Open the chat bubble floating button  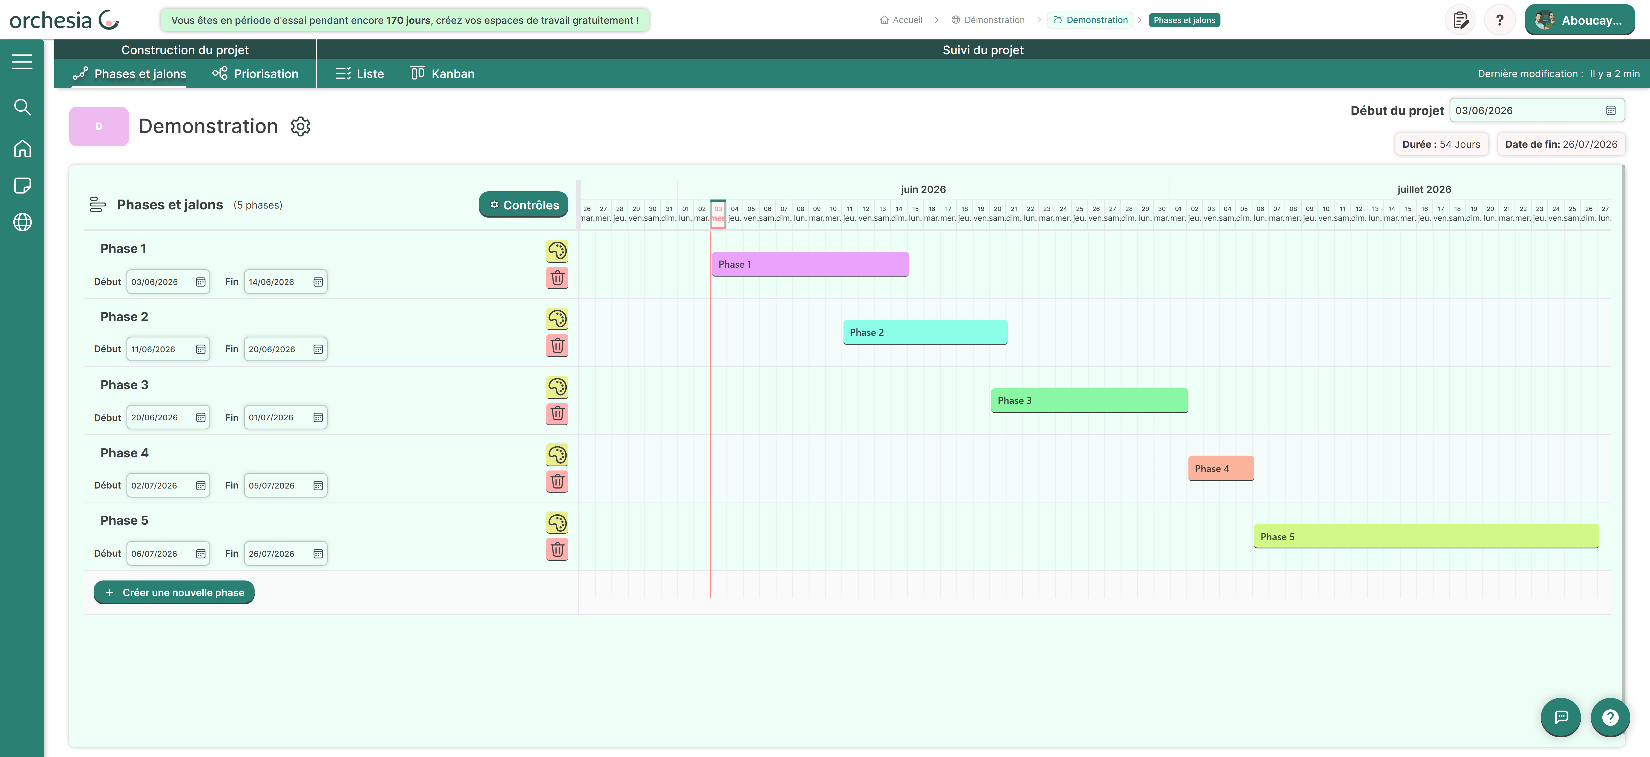coord(1561,717)
